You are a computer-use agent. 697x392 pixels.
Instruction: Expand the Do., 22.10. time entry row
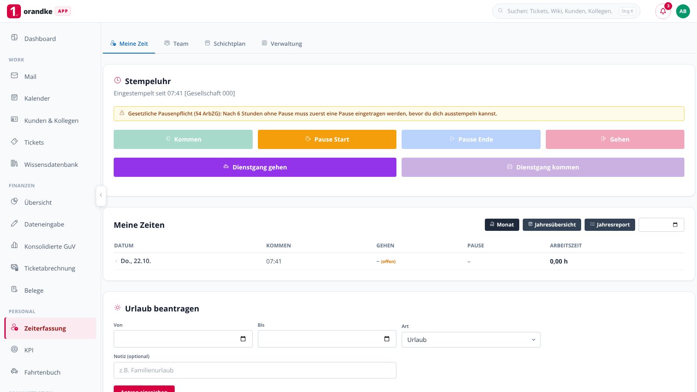click(116, 261)
